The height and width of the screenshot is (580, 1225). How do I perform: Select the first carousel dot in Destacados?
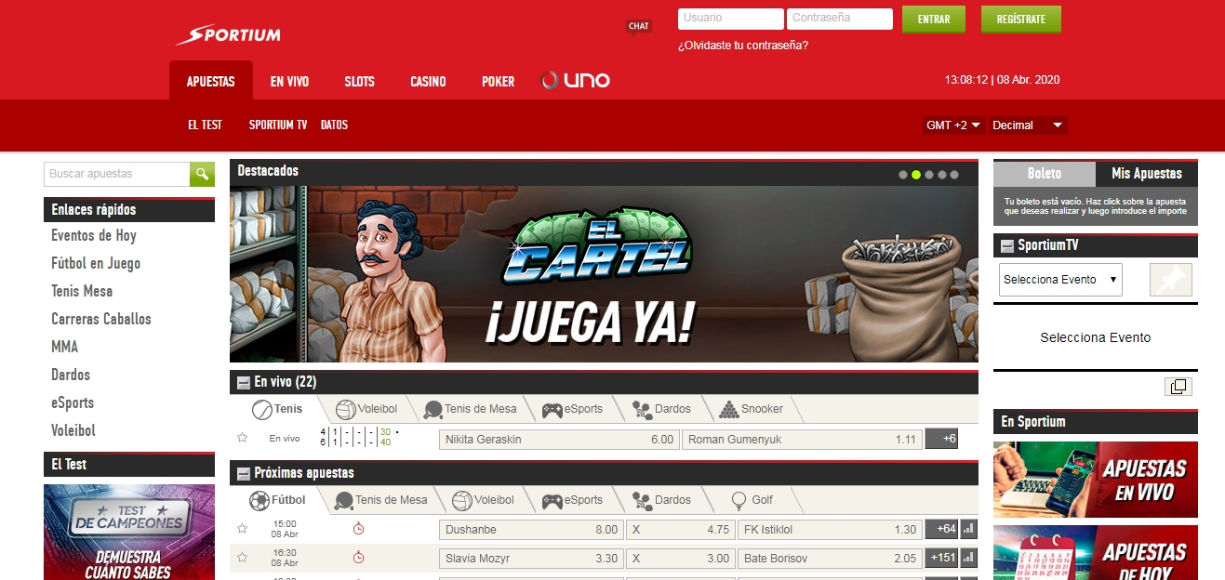tap(903, 174)
